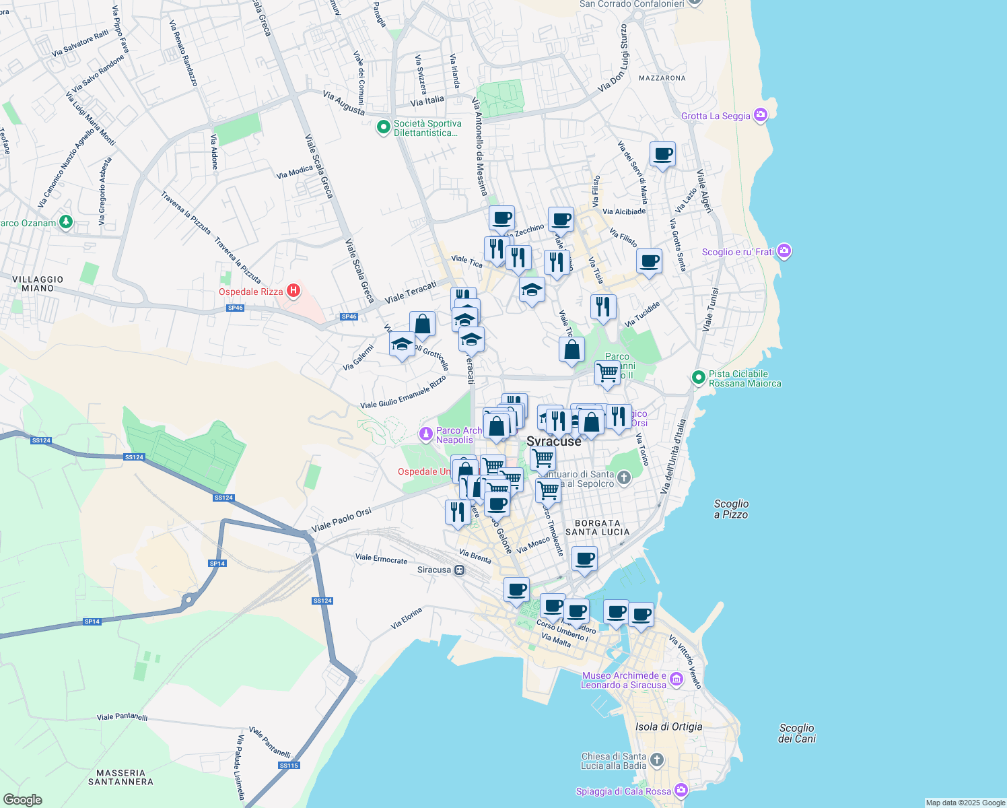Click the shopping cart marker by Parco Giovanni Paolo II
Screen dimensions: 1007x808
tap(607, 374)
